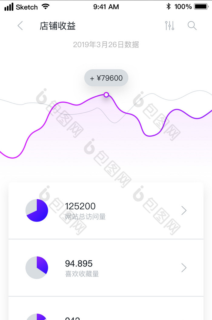The width and height of the screenshot is (212, 320).
Task: Tap the 网站总访问量 label
Action: (x=85, y=217)
